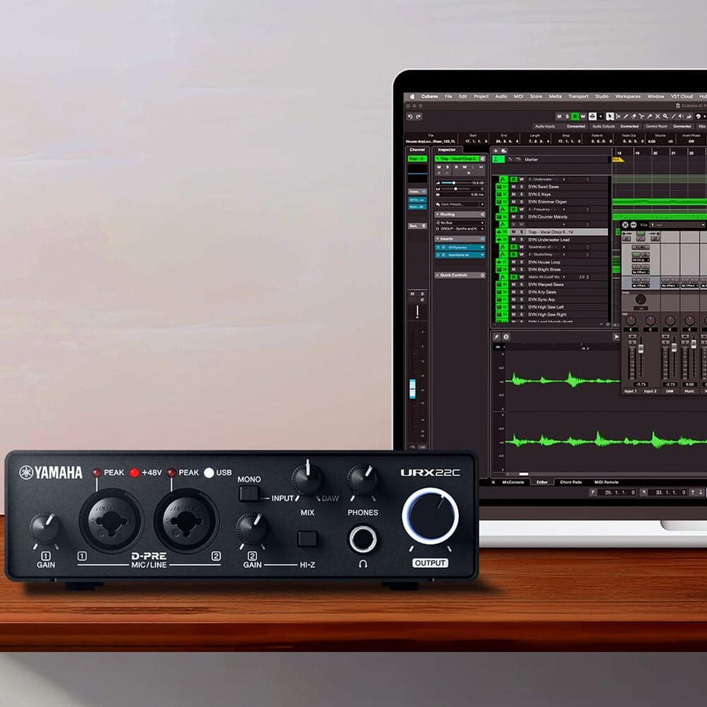The width and height of the screenshot is (707, 707).
Task: Switch to the MIDI Remote tab
Action: tap(606, 482)
